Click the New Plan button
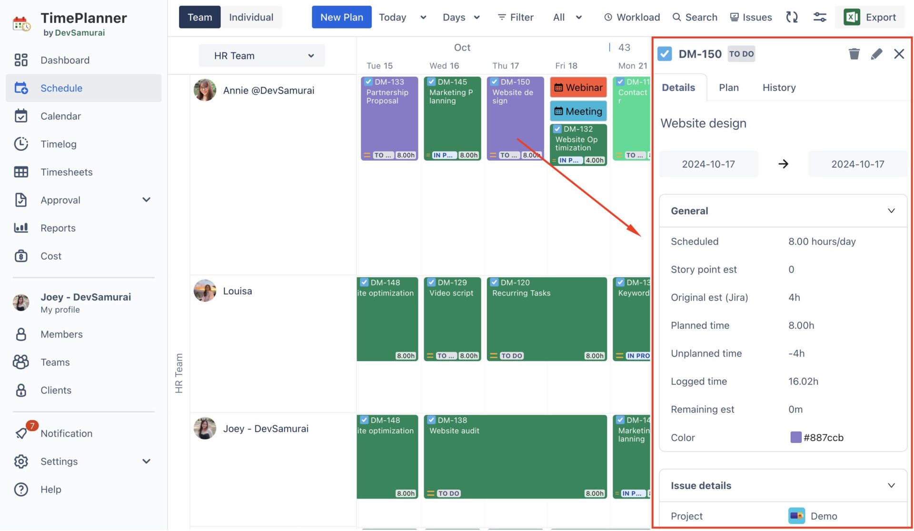Image resolution: width=914 pixels, height=531 pixels. (x=341, y=17)
